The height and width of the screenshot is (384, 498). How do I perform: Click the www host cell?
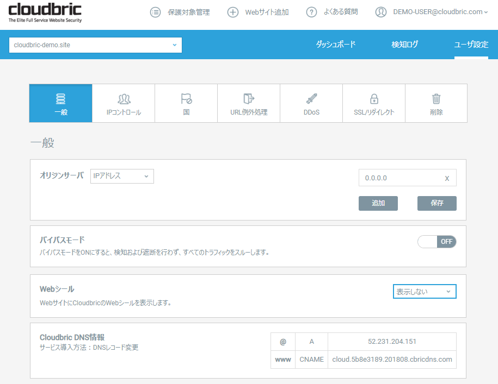pos(283,360)
